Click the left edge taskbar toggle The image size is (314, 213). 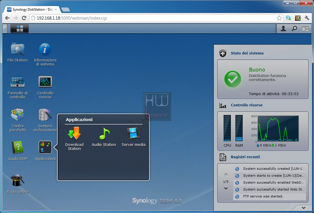coord(5,29)
